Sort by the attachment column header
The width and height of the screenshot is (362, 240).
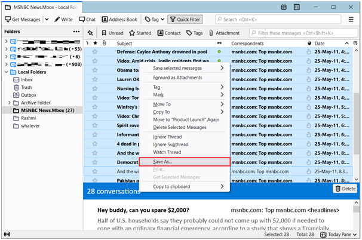[105, 43]
